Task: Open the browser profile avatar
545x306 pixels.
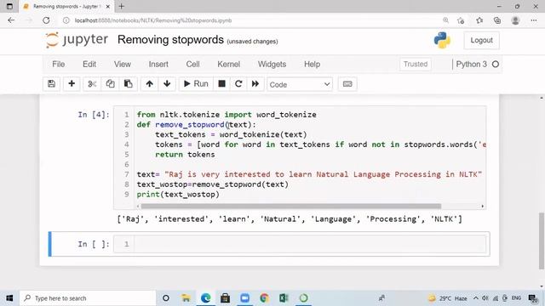Action: (x=515, y=20)
